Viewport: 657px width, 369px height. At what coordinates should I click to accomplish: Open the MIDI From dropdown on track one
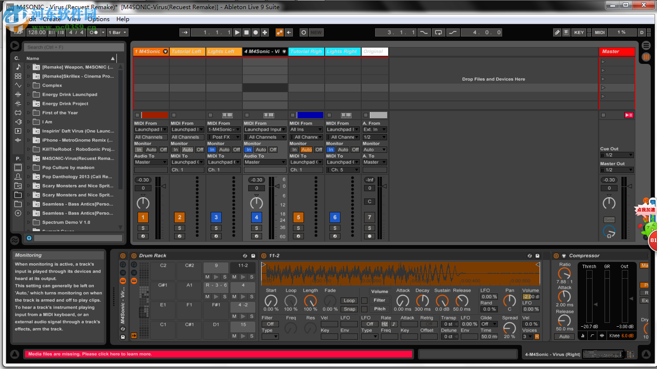151,129
